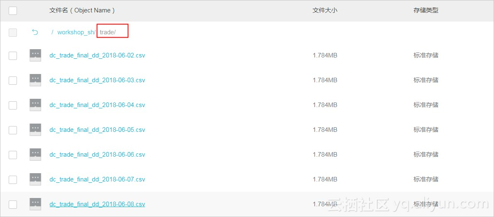
Task: Open dc_trade_final_dd_2018-06-03.csv file link
Action: pos(97,80)
